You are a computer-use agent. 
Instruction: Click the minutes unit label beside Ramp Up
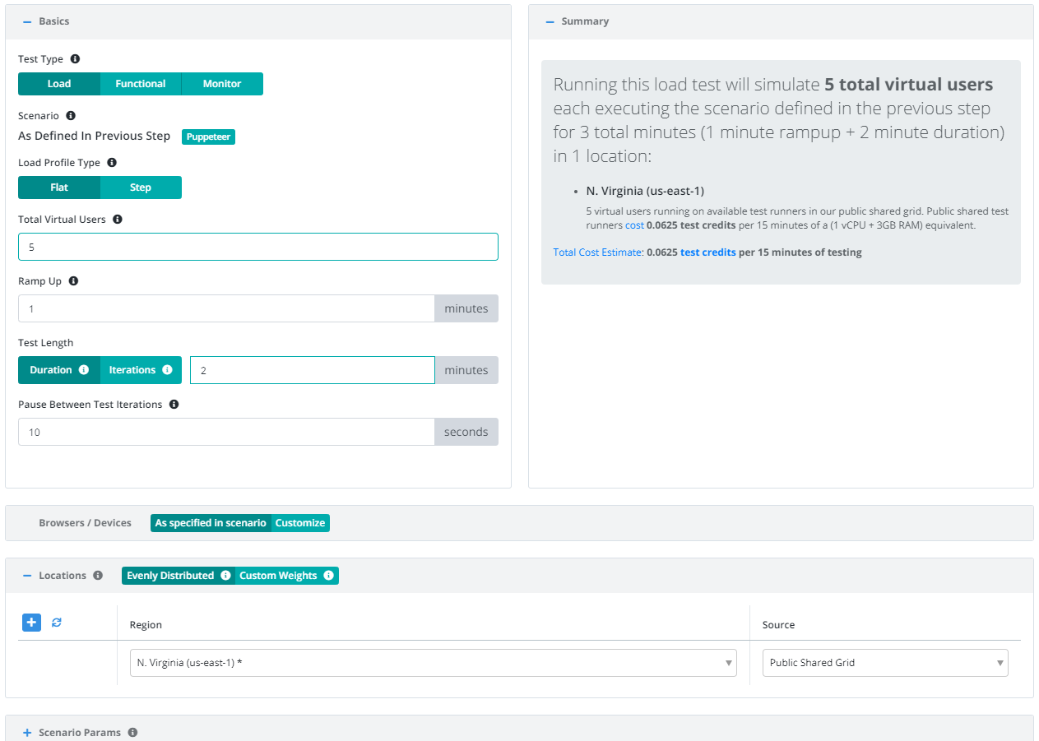pyautogui.click(x=466, y=308)
